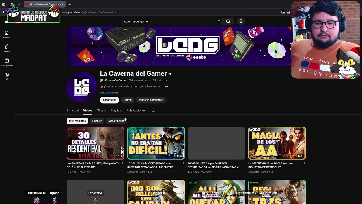Open title La IMPORTANCIA del DOBLE A
Screen dimensions: 362x204
point(271,165)
